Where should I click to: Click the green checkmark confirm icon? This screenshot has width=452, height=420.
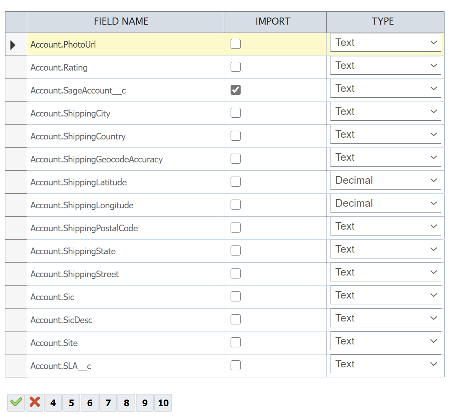pyautogui.click(x=16, y=403)
